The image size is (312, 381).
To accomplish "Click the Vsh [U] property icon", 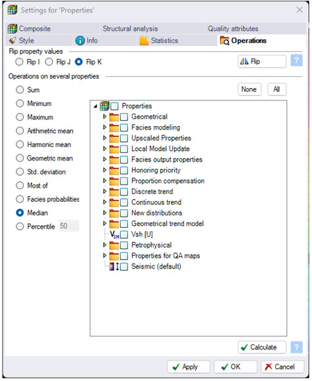I will [114, 235].
